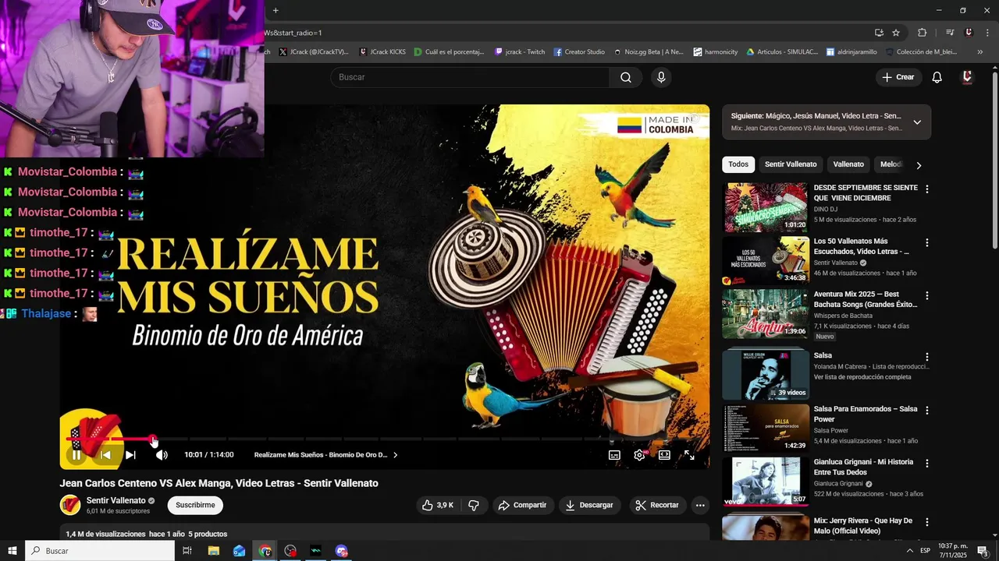Open Sentir Vallenato channel avatar
This screenshot has width=999, height=561.
70,505
